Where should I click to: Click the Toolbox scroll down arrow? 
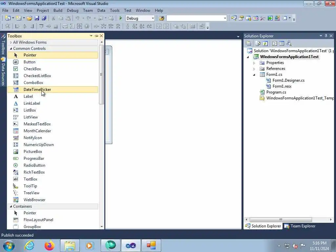102,226
